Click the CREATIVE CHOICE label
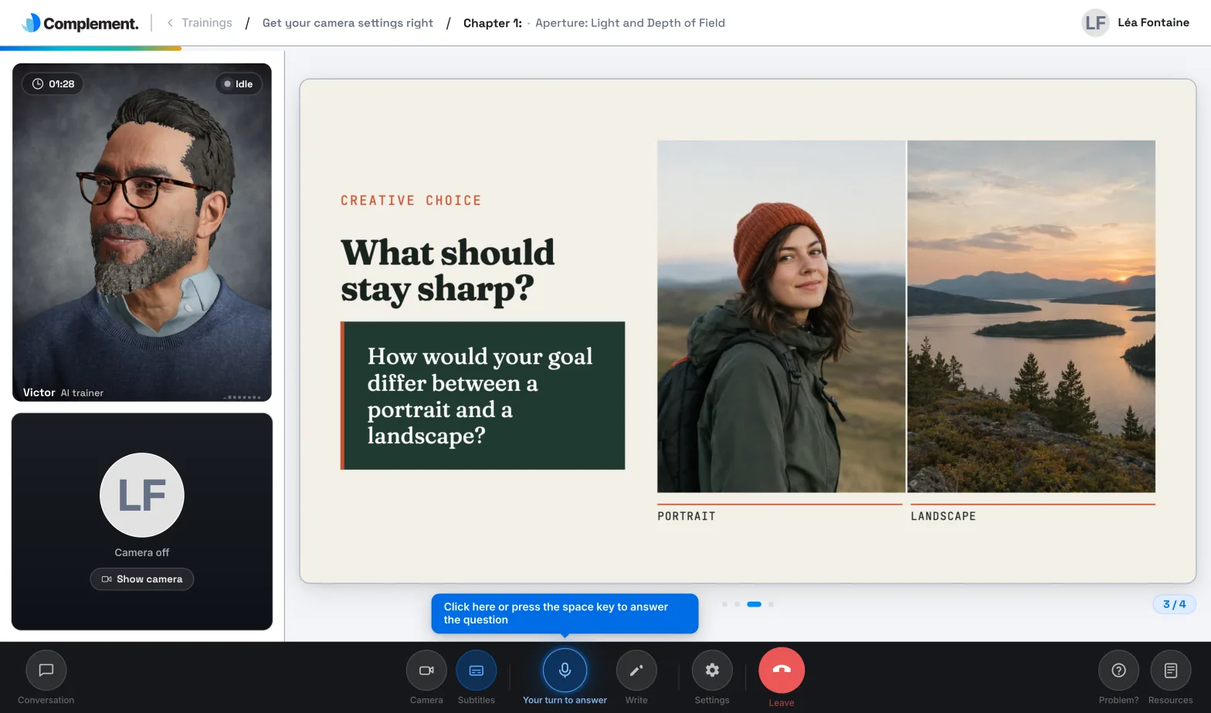Screen dimensions: 1211x713 (411, 201)
